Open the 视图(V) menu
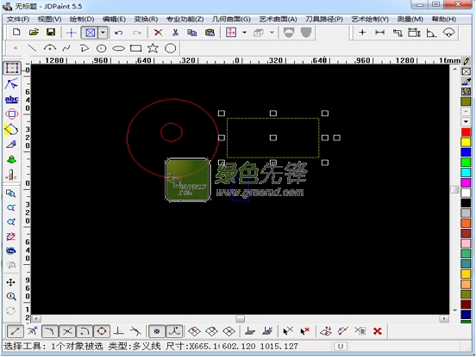 (49, 19)
